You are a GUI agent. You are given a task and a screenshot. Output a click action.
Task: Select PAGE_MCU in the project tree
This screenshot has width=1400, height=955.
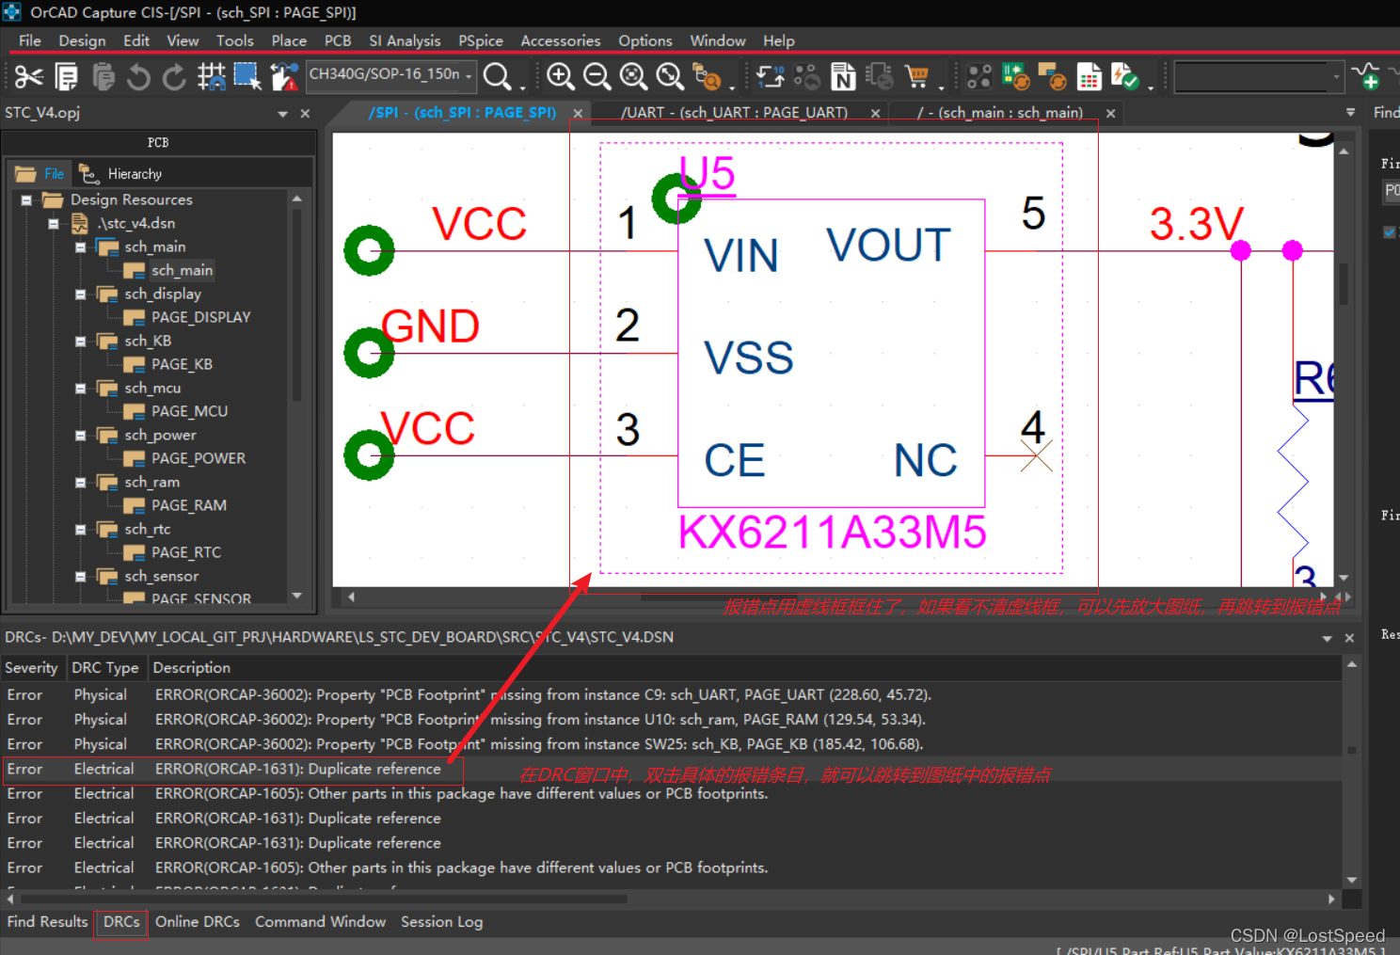tap(189, 411)
